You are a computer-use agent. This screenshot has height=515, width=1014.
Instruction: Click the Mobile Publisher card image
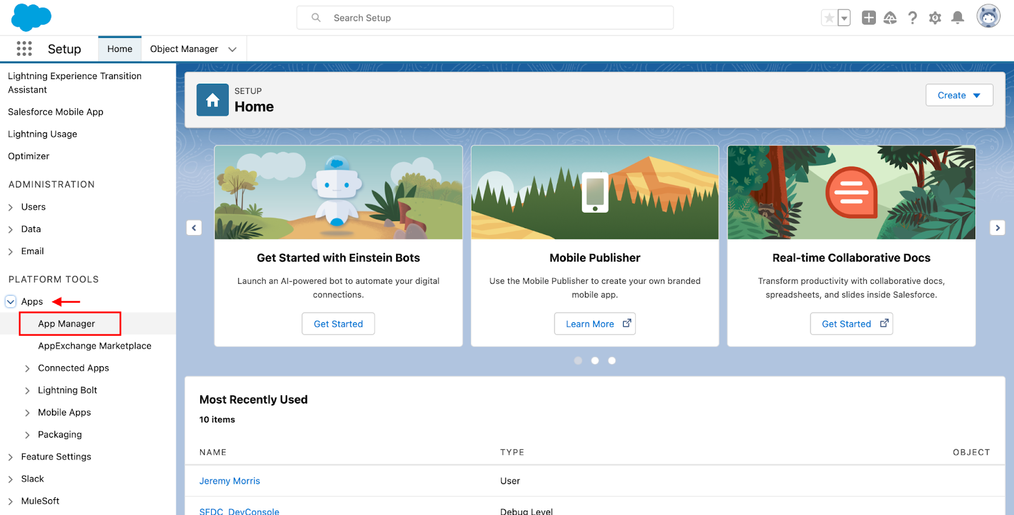(x=595, y=193)
